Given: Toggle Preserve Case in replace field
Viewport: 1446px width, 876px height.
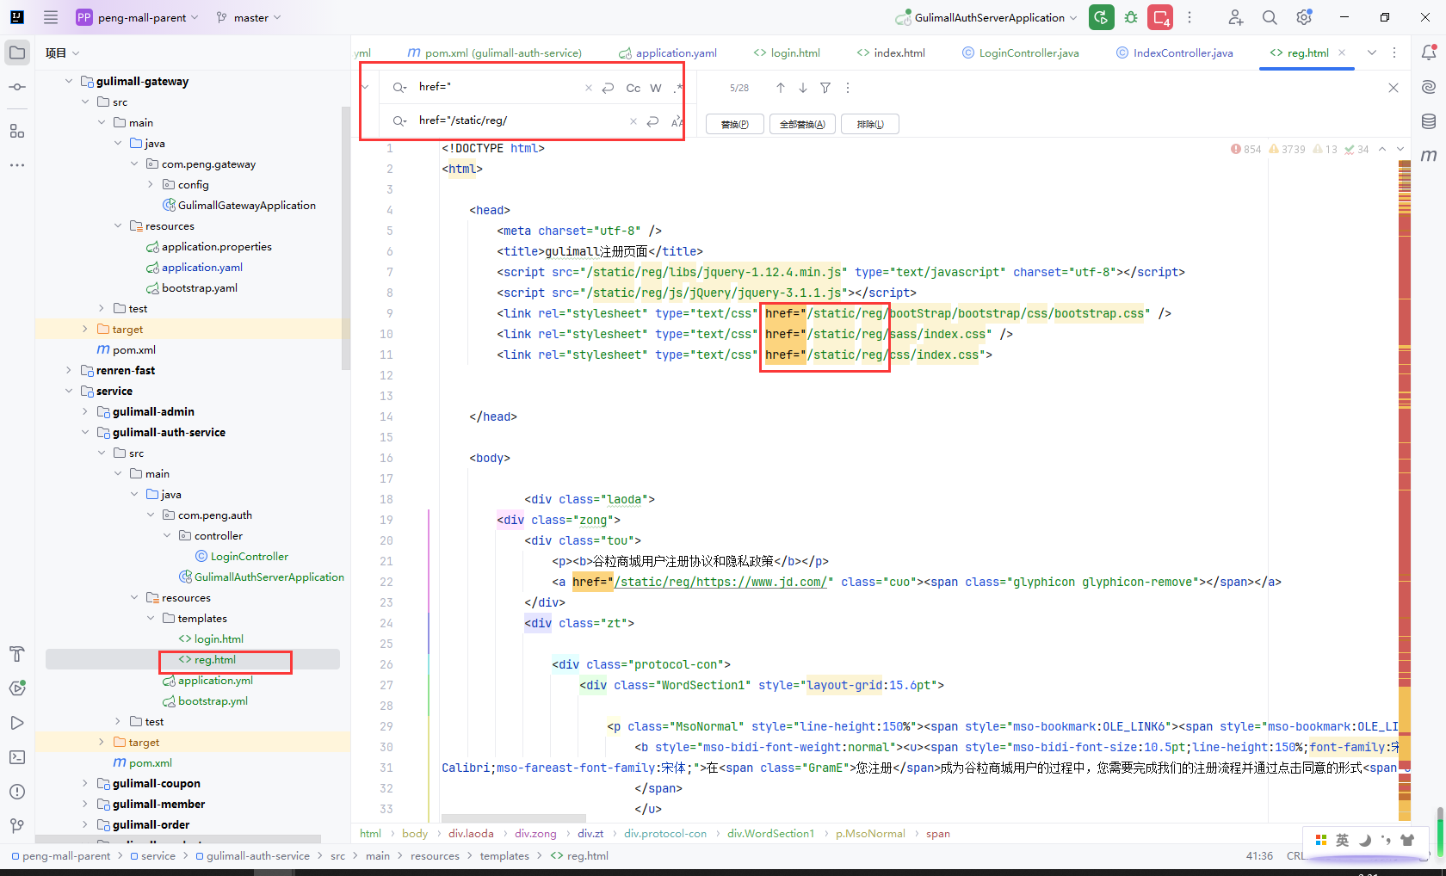Looking at the screenshot, I should point(677,121).
